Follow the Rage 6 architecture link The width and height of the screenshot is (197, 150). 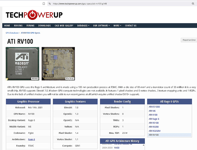point(32,139)
